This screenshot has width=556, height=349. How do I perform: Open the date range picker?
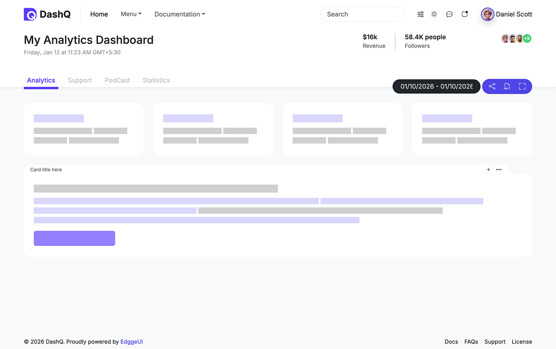pyautogui.click(x=436, y=86)
